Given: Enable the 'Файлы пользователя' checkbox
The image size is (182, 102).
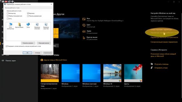Looking at the screenshot, I should pyautogui.click(x=8, y=16).
